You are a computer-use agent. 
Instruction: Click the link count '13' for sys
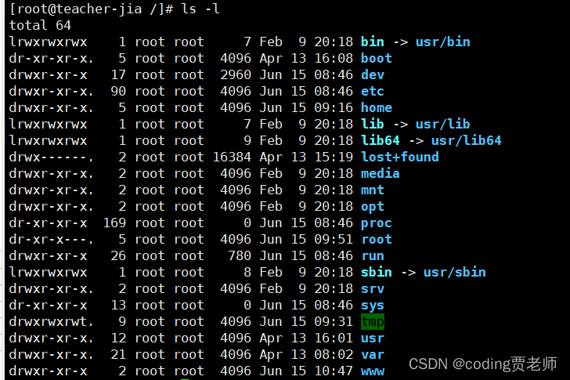point(118,305)
